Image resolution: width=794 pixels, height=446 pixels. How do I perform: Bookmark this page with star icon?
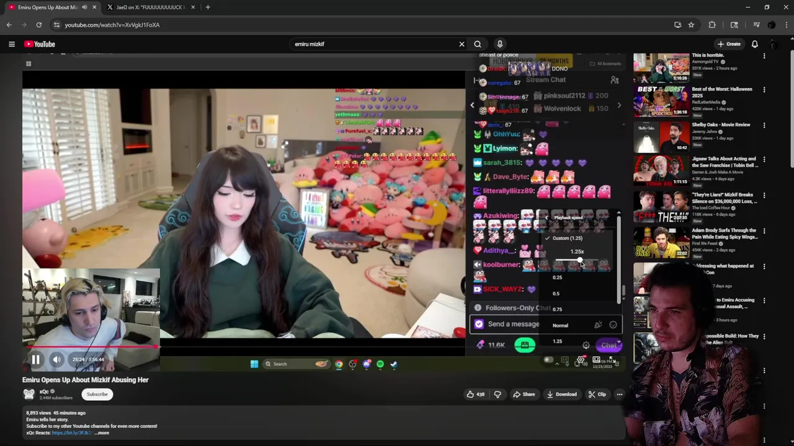[x=691, y=25]
